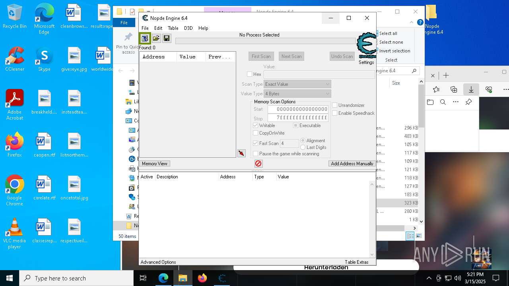Toggle the CopyOnWrite checkbox

click(x=256, y=133)
